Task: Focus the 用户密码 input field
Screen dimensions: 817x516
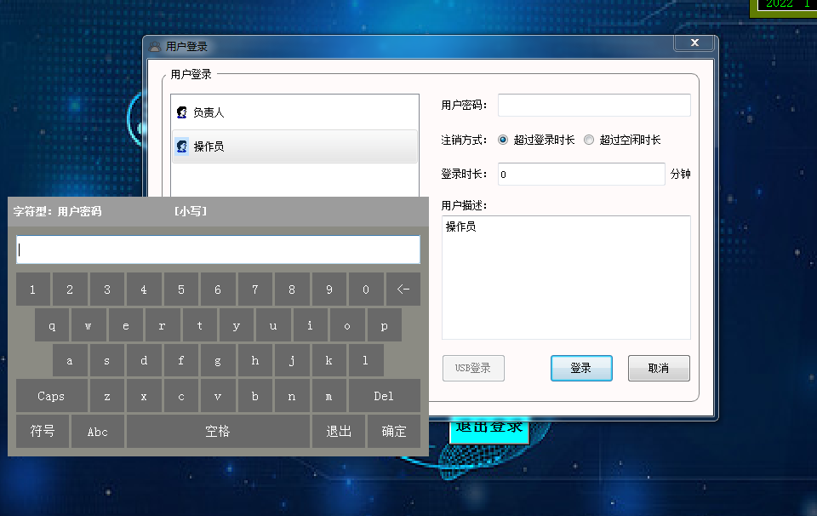Action: pos(594,106)
